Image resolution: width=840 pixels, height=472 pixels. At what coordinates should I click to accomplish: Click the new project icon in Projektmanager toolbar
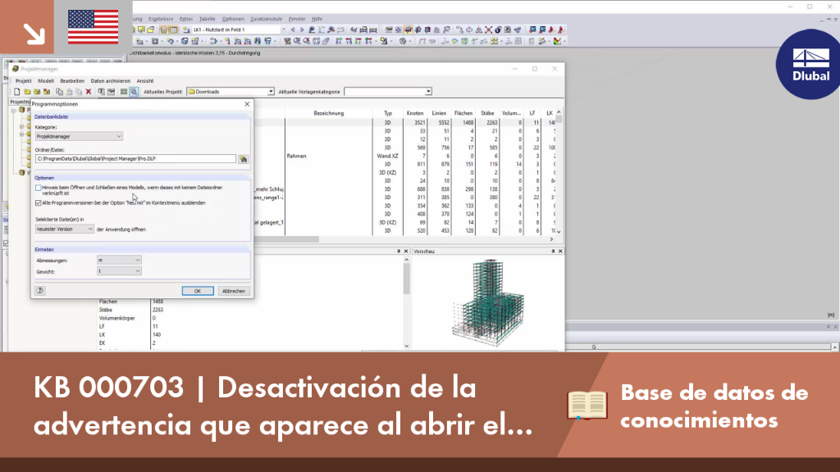click(x=16, y=92)
